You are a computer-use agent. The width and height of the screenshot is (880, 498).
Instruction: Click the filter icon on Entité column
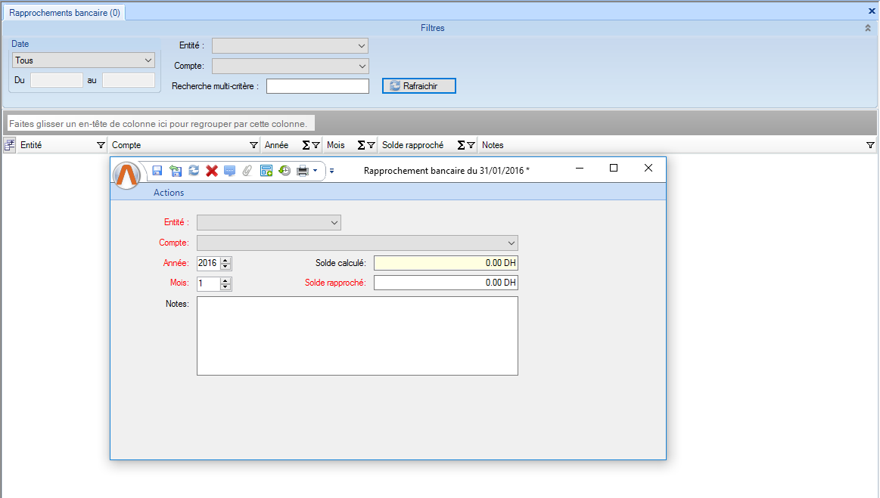pyautogui.click(x=101, y=145)
